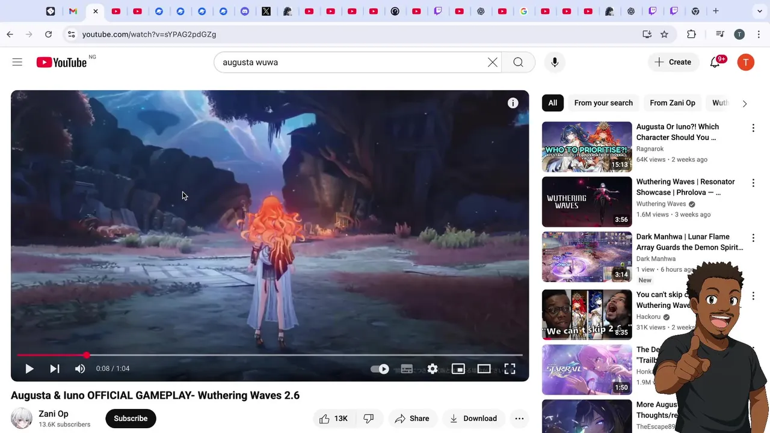Select the All filter chip
Viewport: 770px width, 433px height.
pos(552,103)
